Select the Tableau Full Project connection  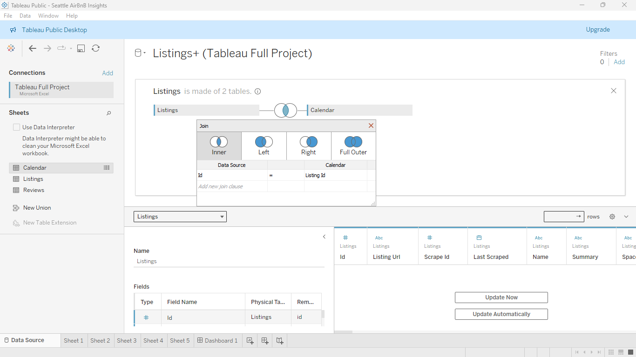point(61,90)
